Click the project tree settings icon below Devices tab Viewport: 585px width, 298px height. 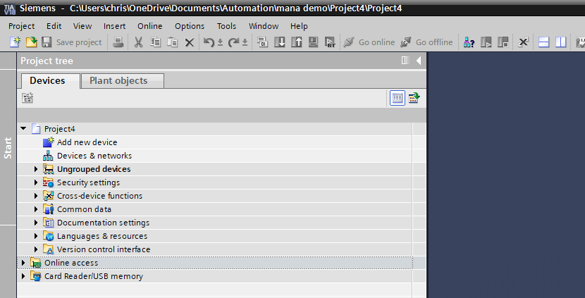[x=27, y=98]
